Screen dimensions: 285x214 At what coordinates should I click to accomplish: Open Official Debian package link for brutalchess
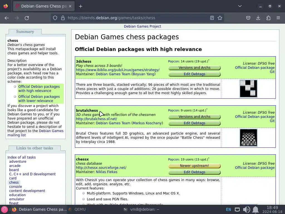pyautogui.click(x=255, y=117)
